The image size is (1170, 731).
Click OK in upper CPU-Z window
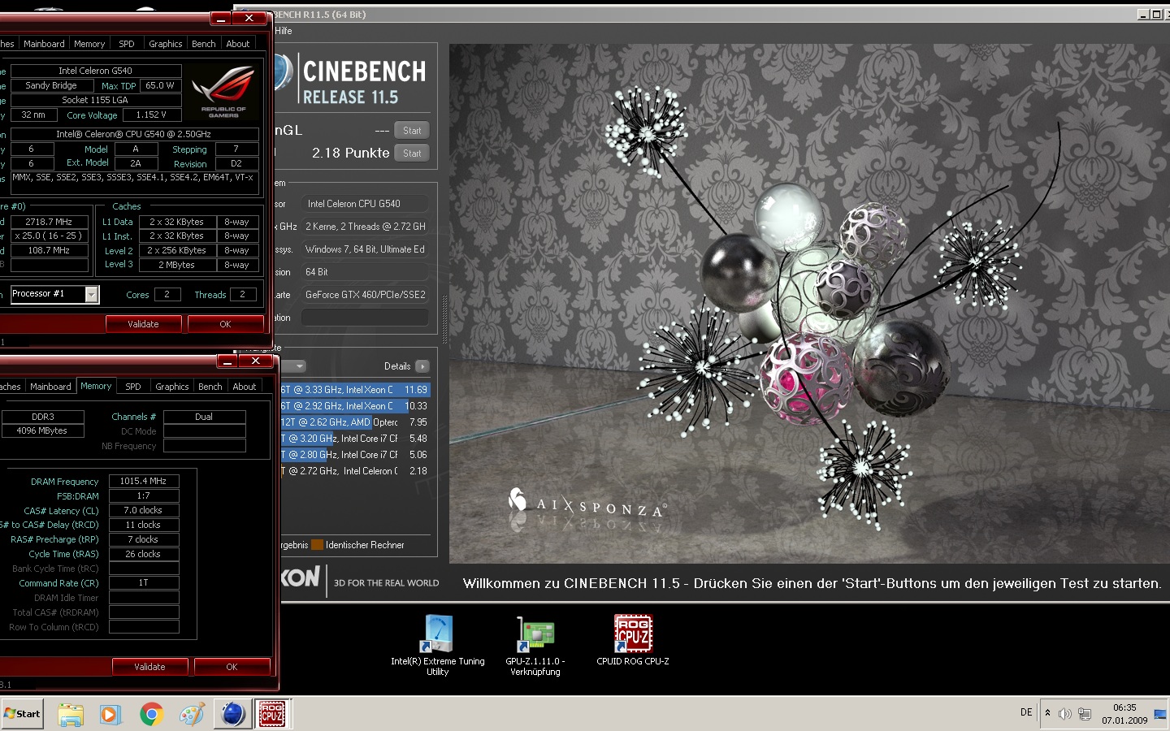(225, 324)
